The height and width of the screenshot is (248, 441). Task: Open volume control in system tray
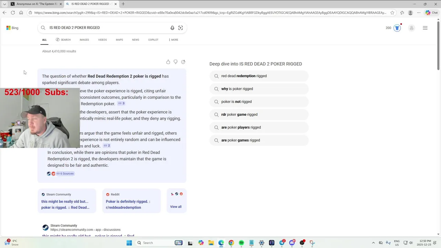click(411, 243)
